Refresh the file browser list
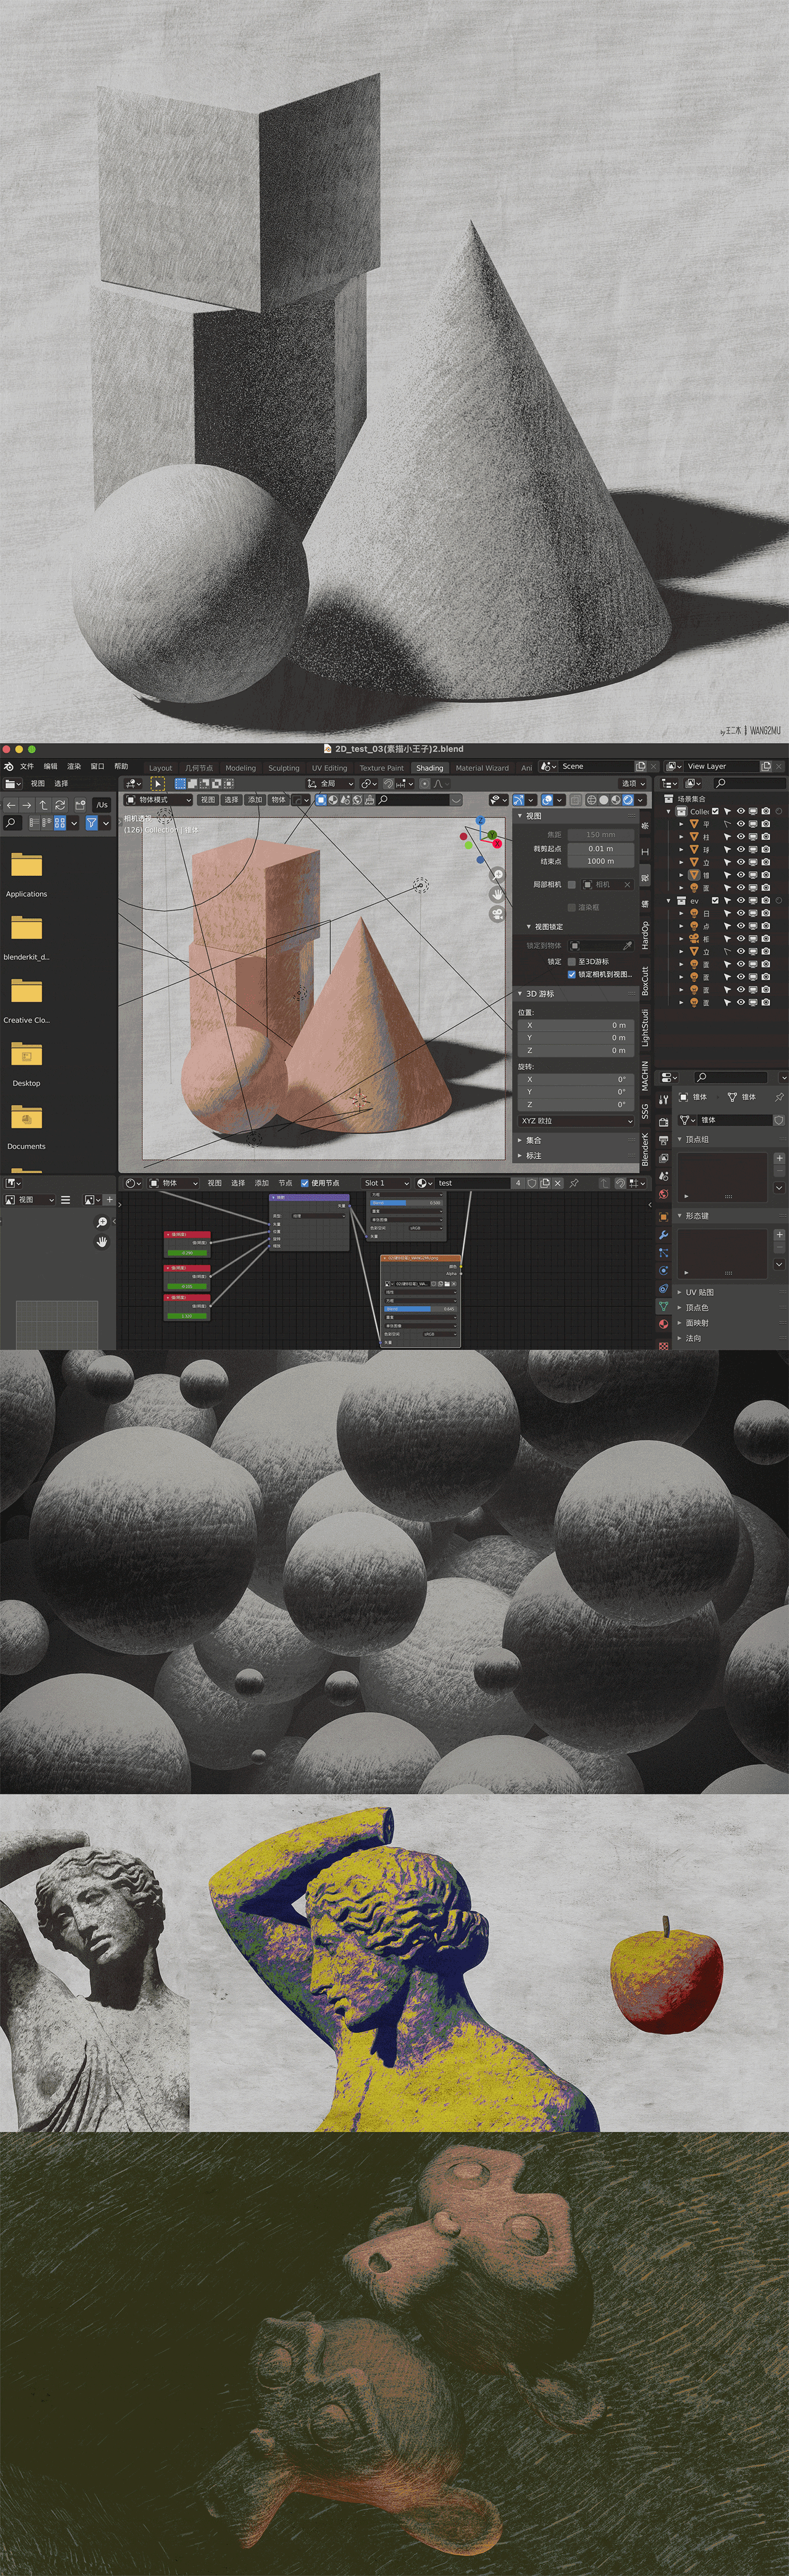The height and width of the screenshot is (2576, 789). (61, 805)
